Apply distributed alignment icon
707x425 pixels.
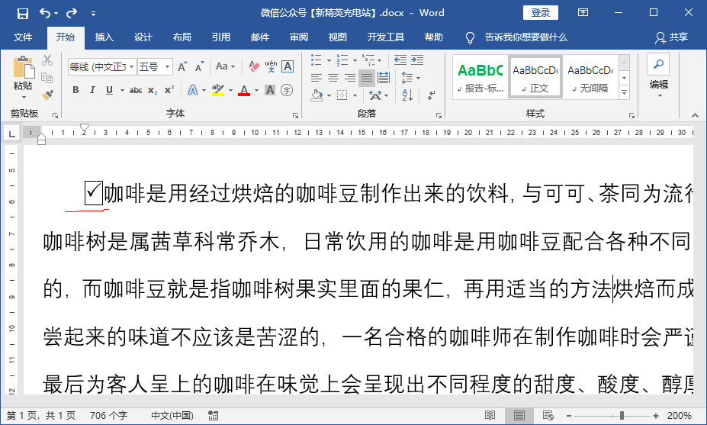[x=384, y=78]
